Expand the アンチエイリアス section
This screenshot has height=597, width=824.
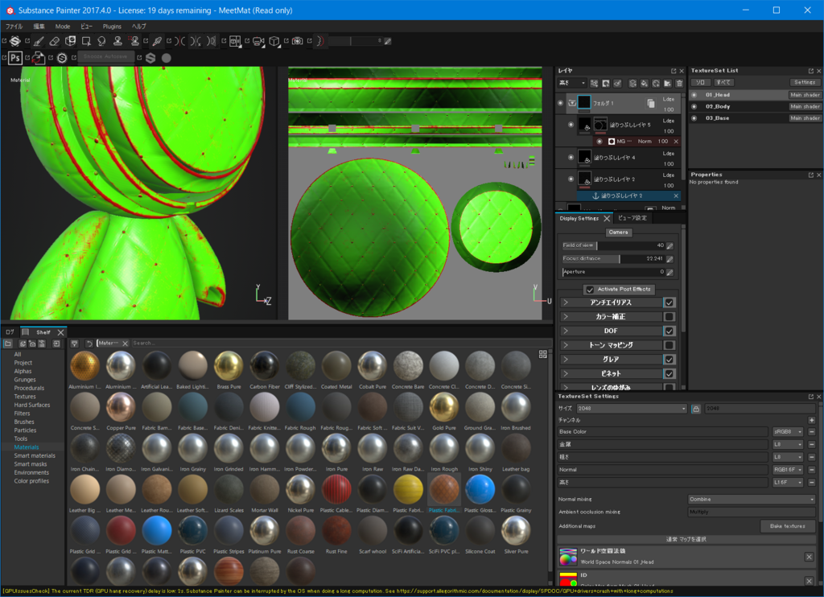[566, 303]
